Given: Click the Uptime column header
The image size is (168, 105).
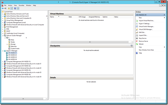Looking at the screenshot, I should (108, 17).
